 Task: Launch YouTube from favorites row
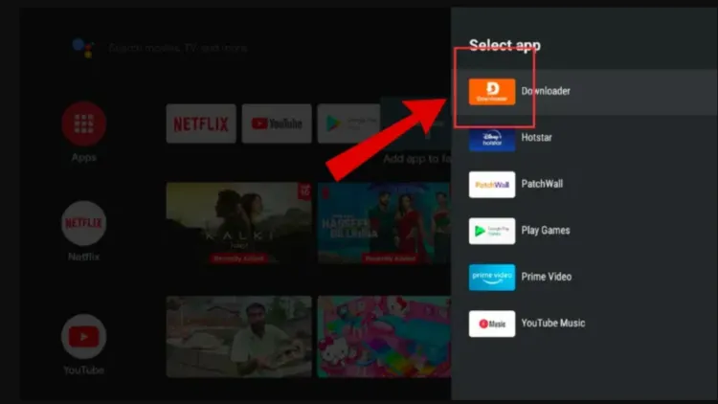coord(277,123)
